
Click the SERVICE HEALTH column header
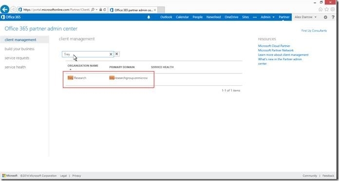162,67
